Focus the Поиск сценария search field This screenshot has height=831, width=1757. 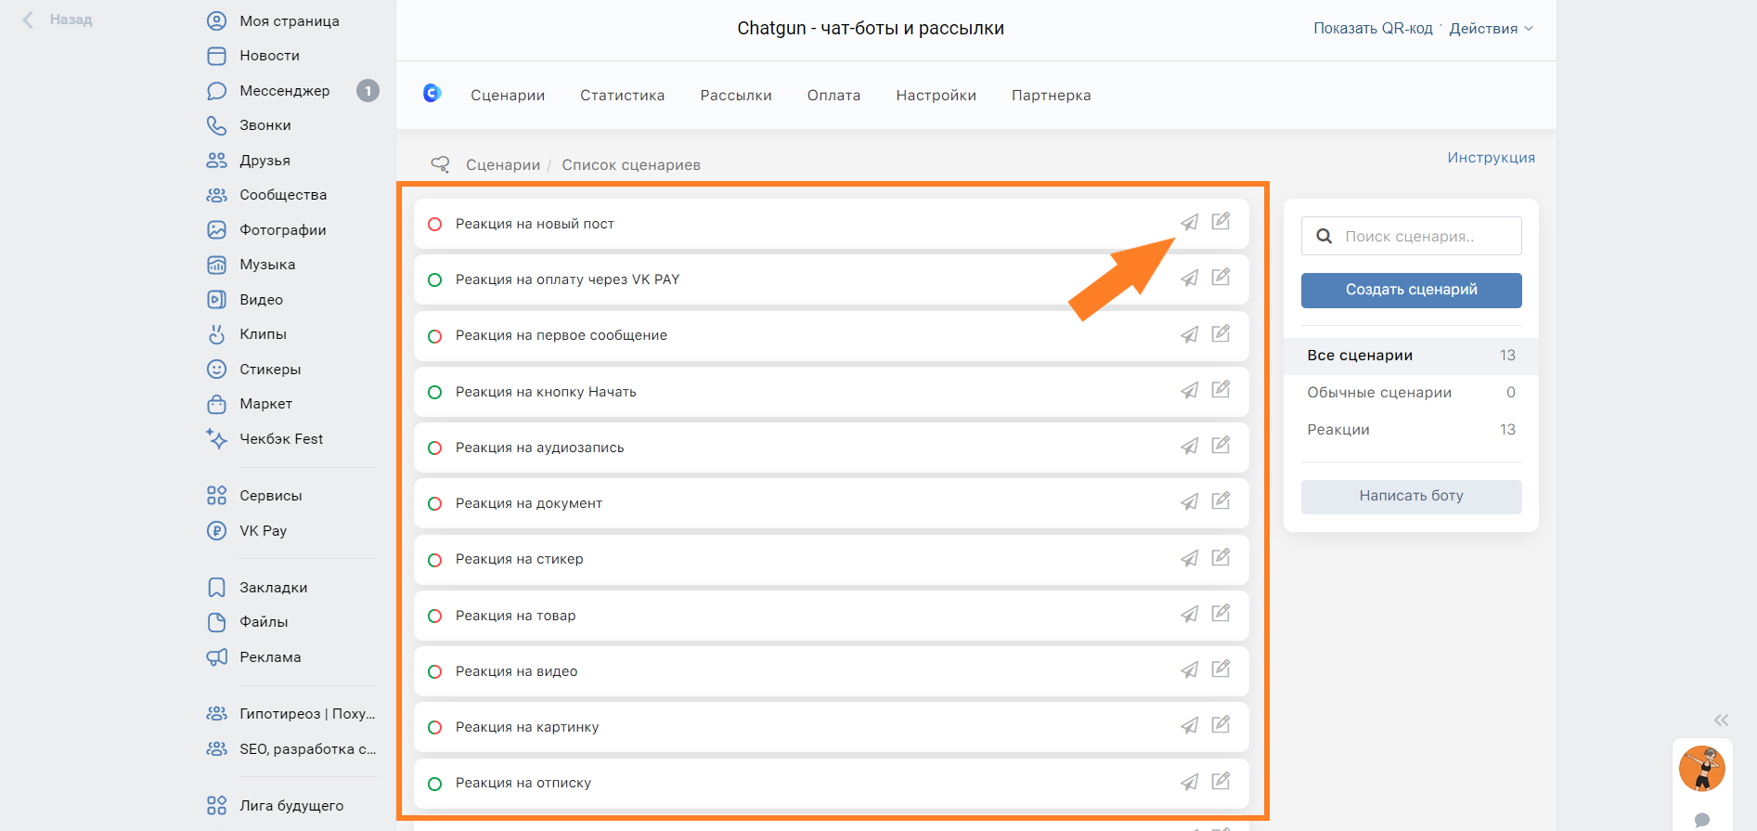pyautogui.click(x=1411, y=236)
